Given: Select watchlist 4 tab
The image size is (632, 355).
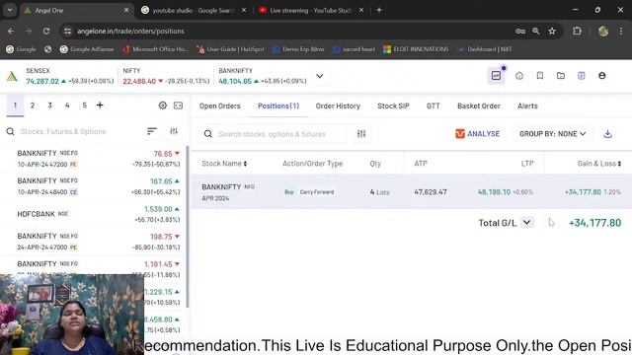Looking at the screenshot, I should point(67,106).
